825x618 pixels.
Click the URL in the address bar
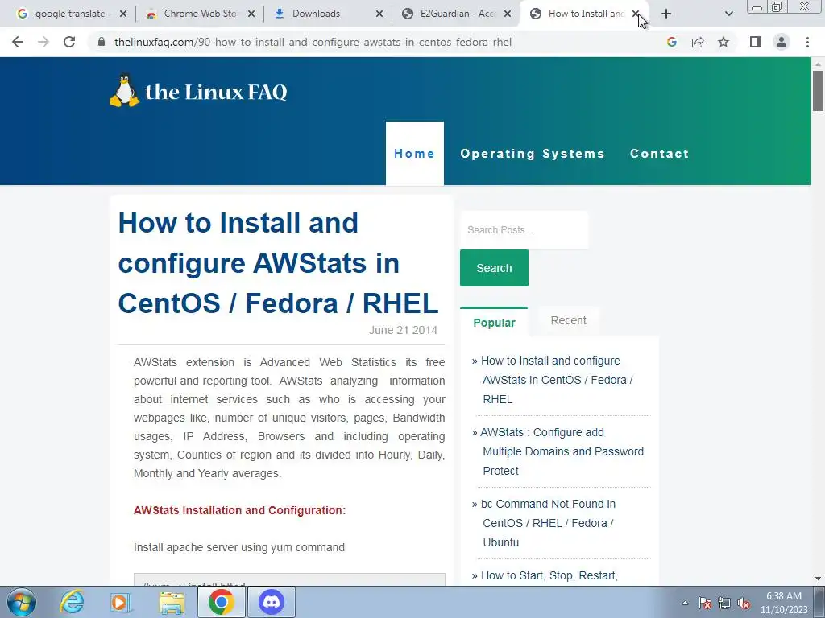click(x=313, y=42)
